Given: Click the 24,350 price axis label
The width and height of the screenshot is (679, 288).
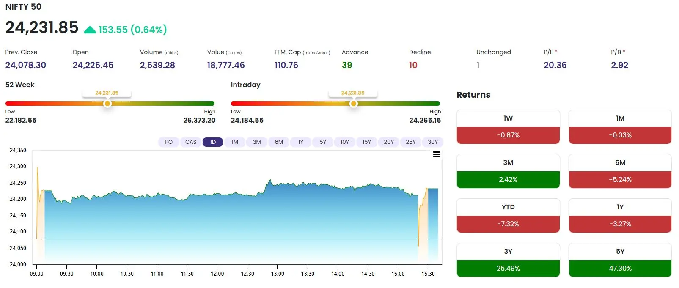Looking at the screenshot, I should pyautogui.click(x=18, y=150).
